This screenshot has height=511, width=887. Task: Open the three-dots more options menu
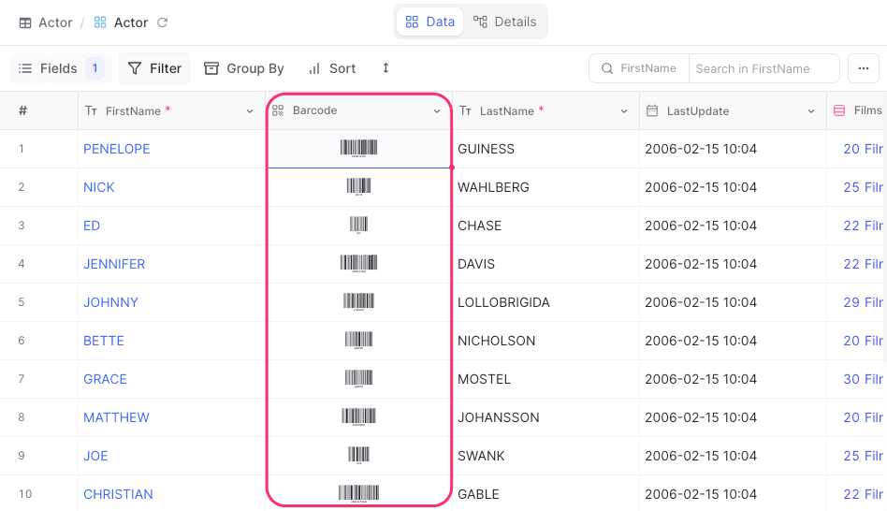click(863, 68)
